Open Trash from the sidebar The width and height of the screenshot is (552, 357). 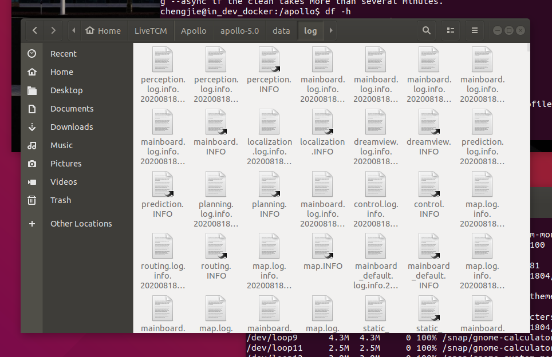coord(61,200)
